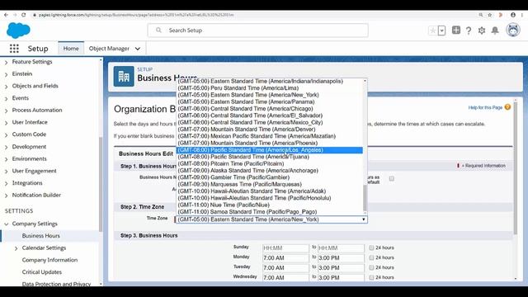
Task: Expand the Development sidebar section
Action: pos(6,147)
